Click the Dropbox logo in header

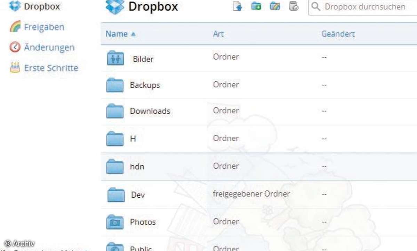pos(115,7)
